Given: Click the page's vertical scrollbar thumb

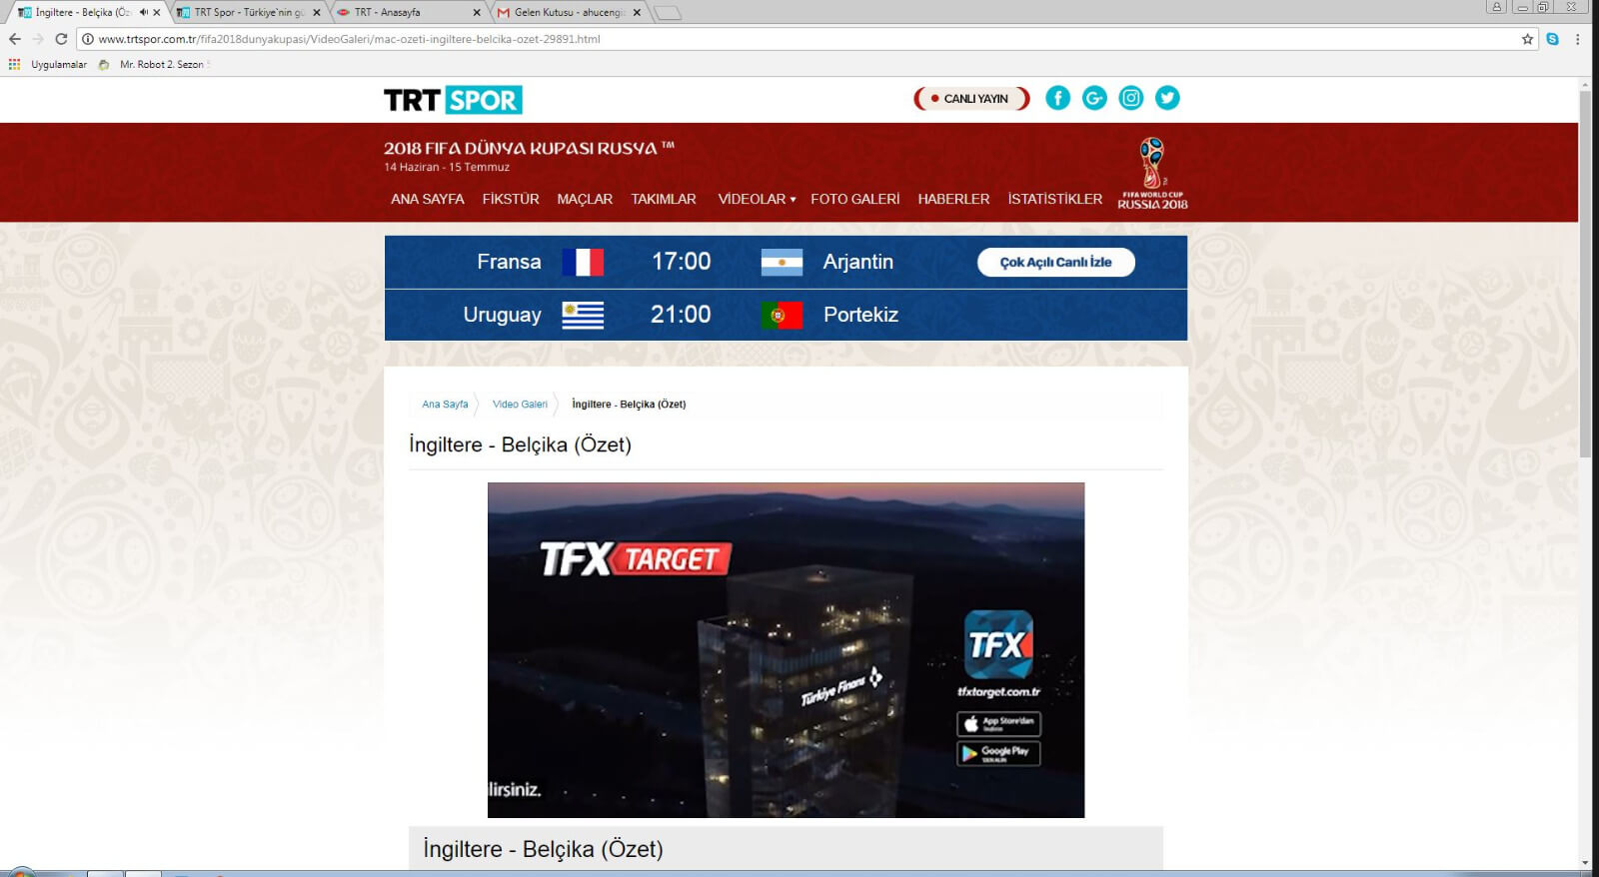Looking at the screenshot, I should coord(1585,270).
